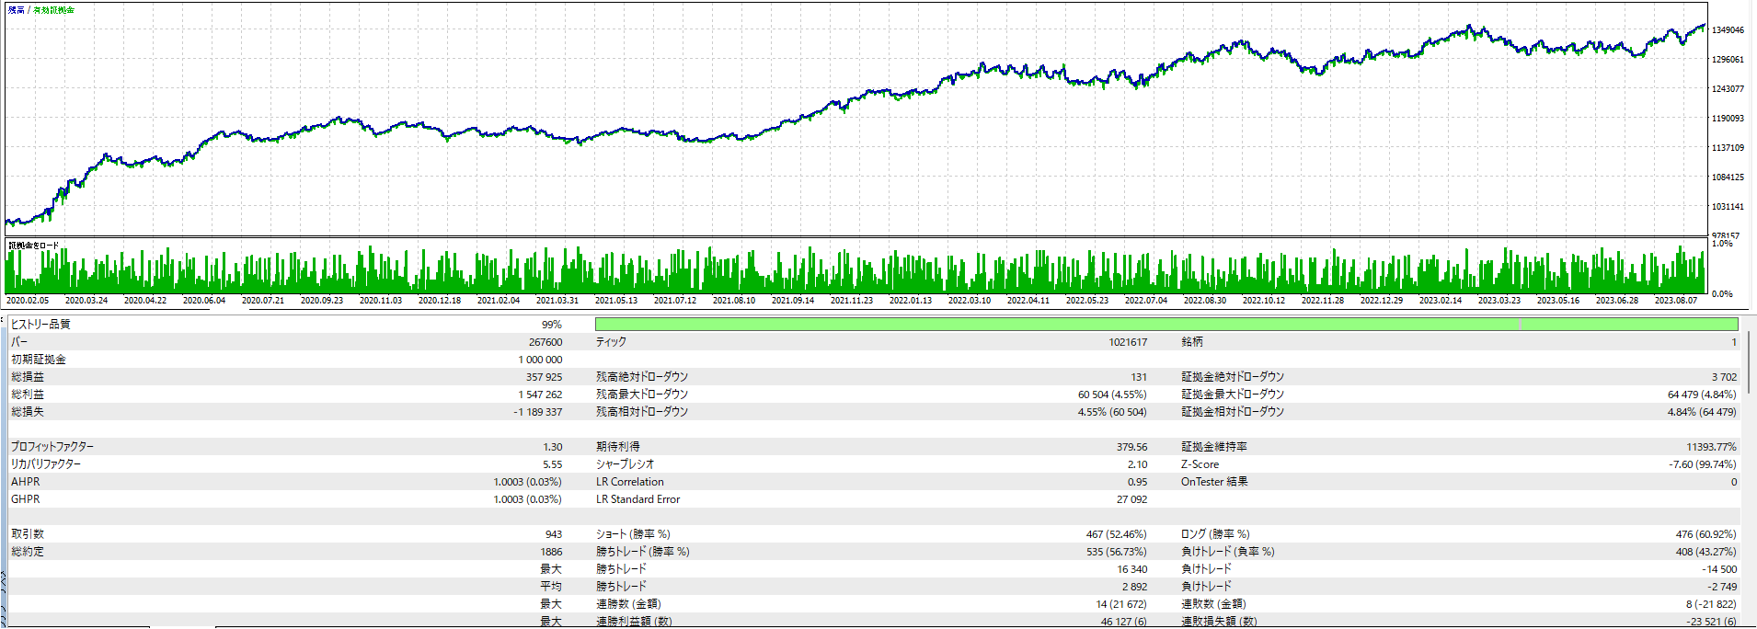1757x629 pixels.
Task: Click the 1 000 000 initial deposit value
Action: tap(541, 360)
